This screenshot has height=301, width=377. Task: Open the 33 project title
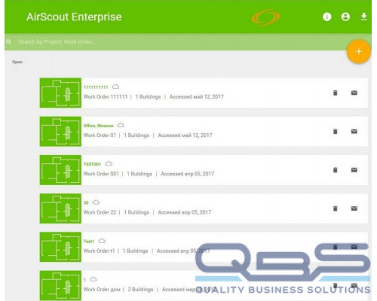tap(86, 202)
